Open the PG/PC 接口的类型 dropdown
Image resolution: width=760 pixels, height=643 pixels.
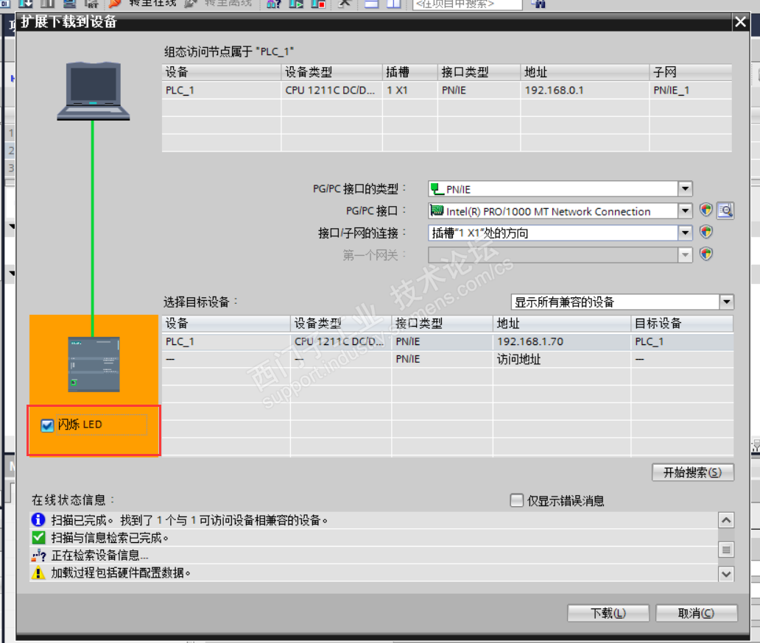(x=685, y=189)
